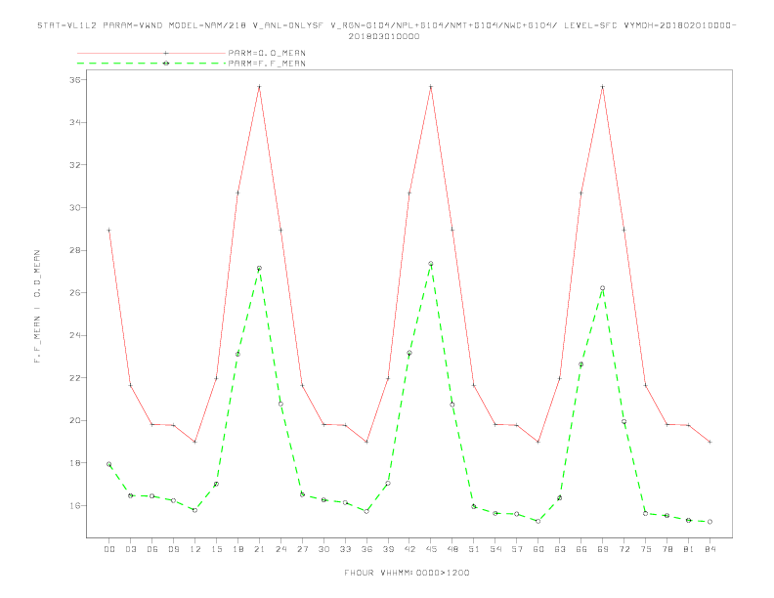Click y-axis tick label 22
774x598 pixels.
point(75,378)
